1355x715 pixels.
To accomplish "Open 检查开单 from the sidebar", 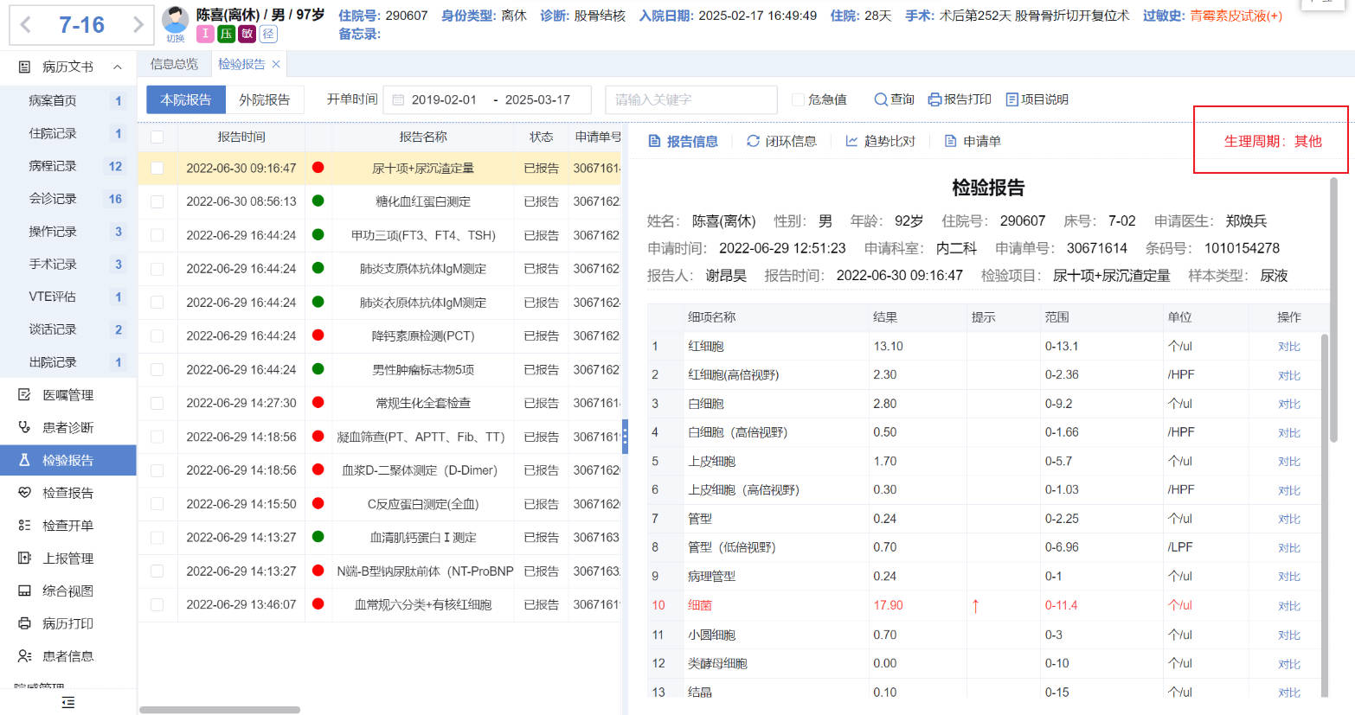I will pos(68,526).
